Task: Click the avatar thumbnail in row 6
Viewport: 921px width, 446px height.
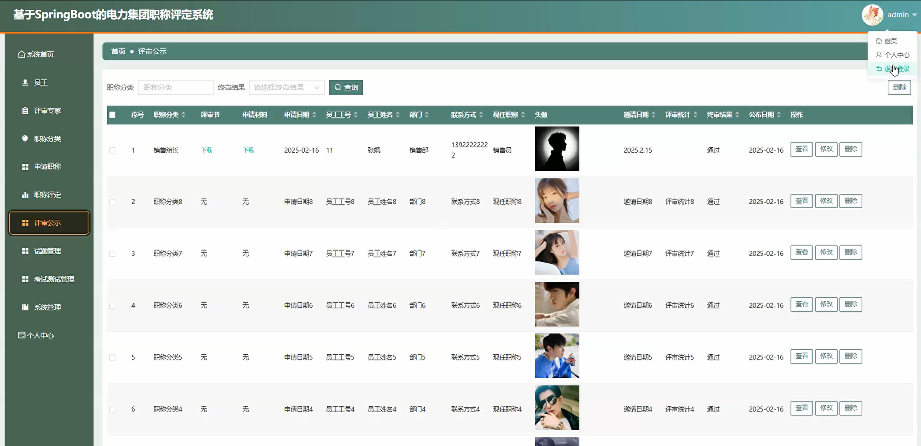Action: pos(557,408)
